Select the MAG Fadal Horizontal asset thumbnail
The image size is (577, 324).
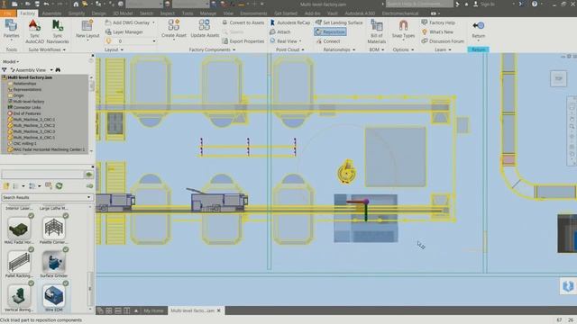coord(19,228)
